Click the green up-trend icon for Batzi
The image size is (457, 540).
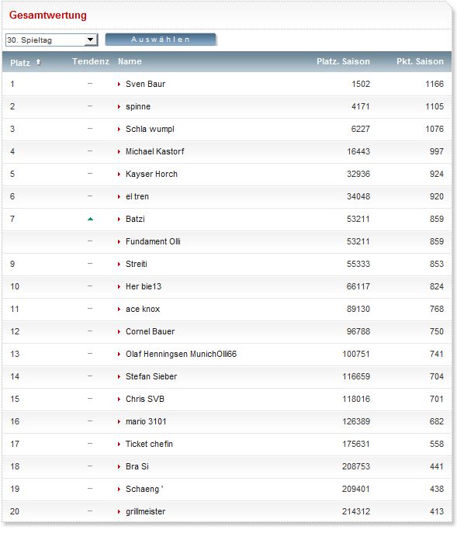90,219
